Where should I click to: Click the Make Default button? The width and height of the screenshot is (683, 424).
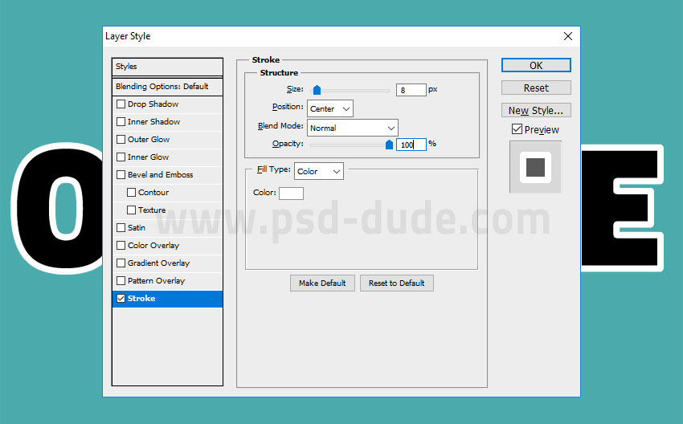pos(322,283)
